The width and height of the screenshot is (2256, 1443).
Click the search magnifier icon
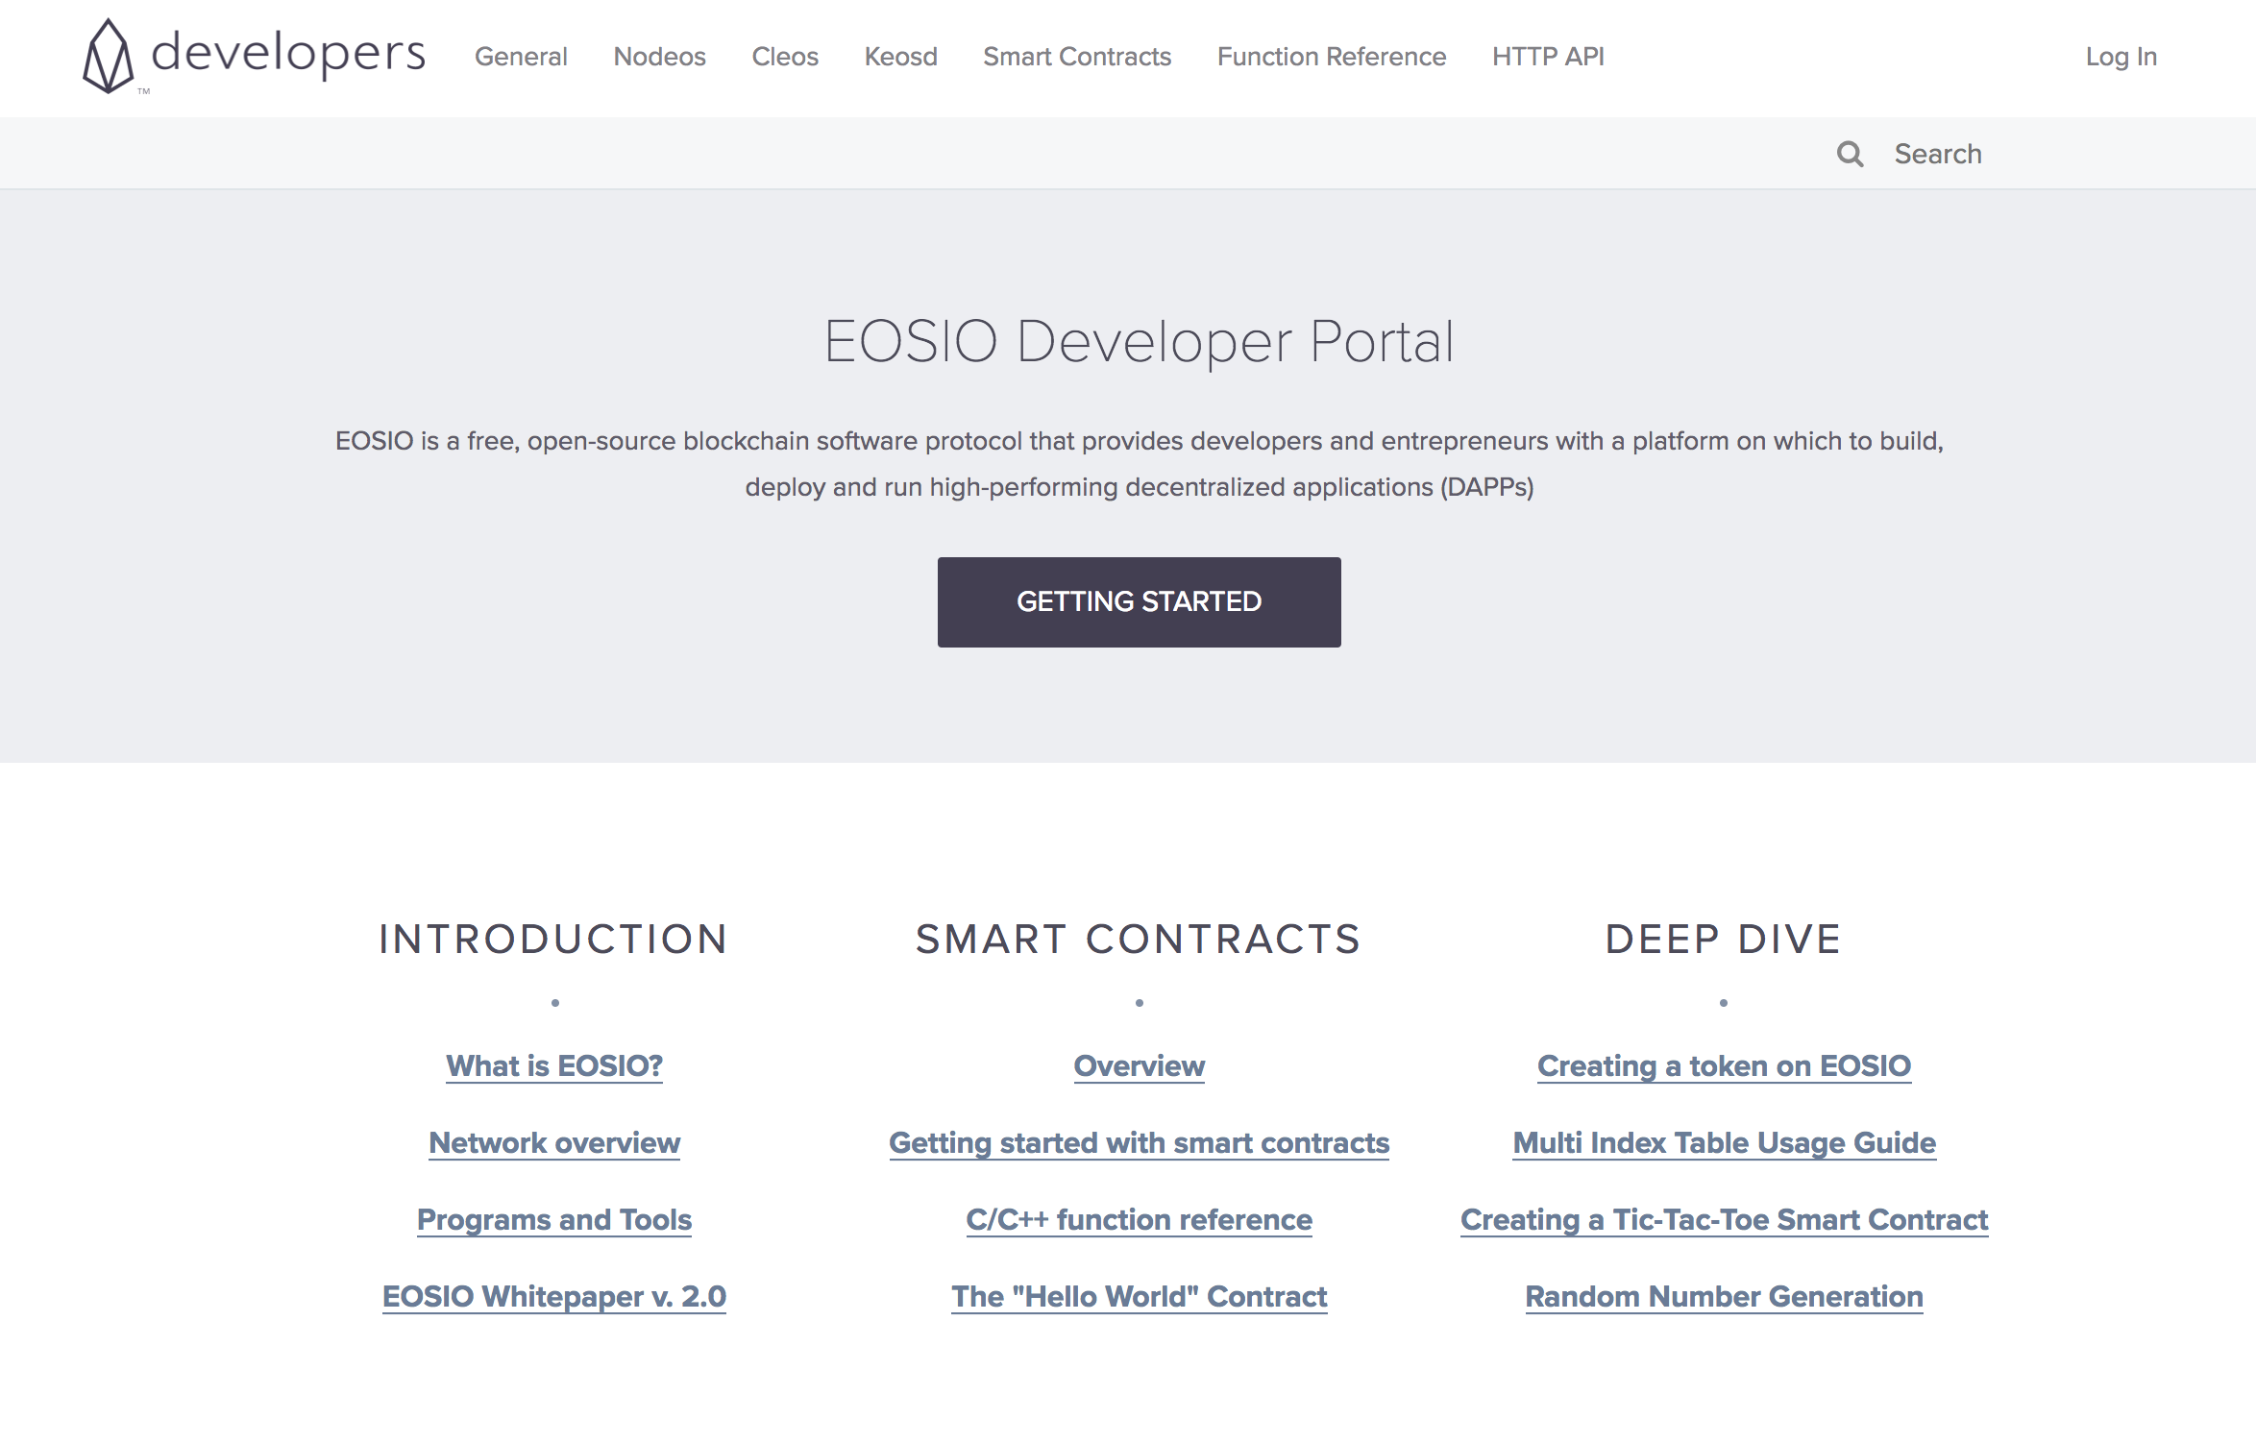[1850, 154]
